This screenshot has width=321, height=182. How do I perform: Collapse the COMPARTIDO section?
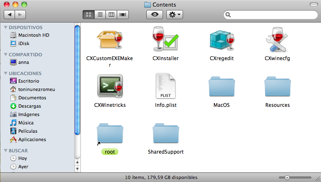5,55
